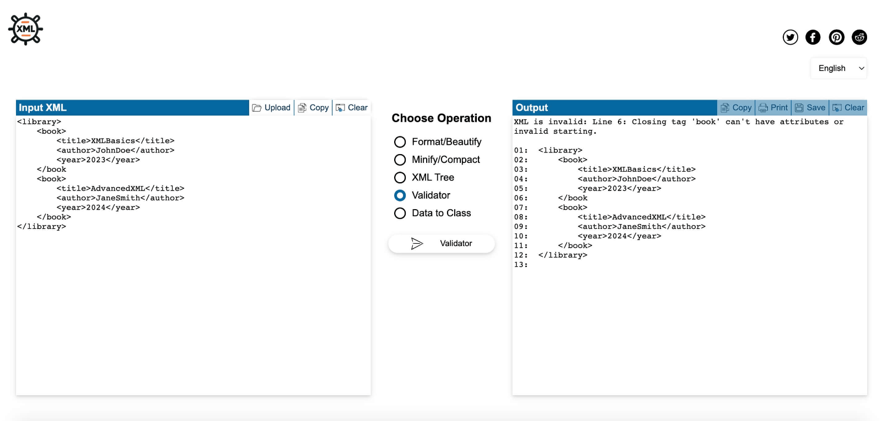The image size is (882, 421).
Task: Click output line '05: <year>2023</year>'
Action: pyautogui.click(x=588, y=189)
